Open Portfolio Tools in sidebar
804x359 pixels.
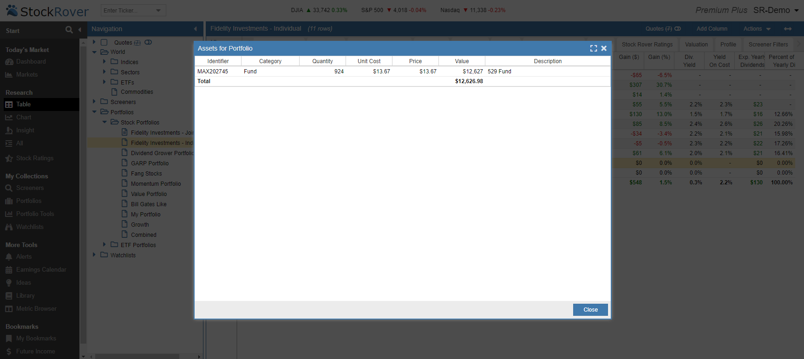[x=35, y=214]
